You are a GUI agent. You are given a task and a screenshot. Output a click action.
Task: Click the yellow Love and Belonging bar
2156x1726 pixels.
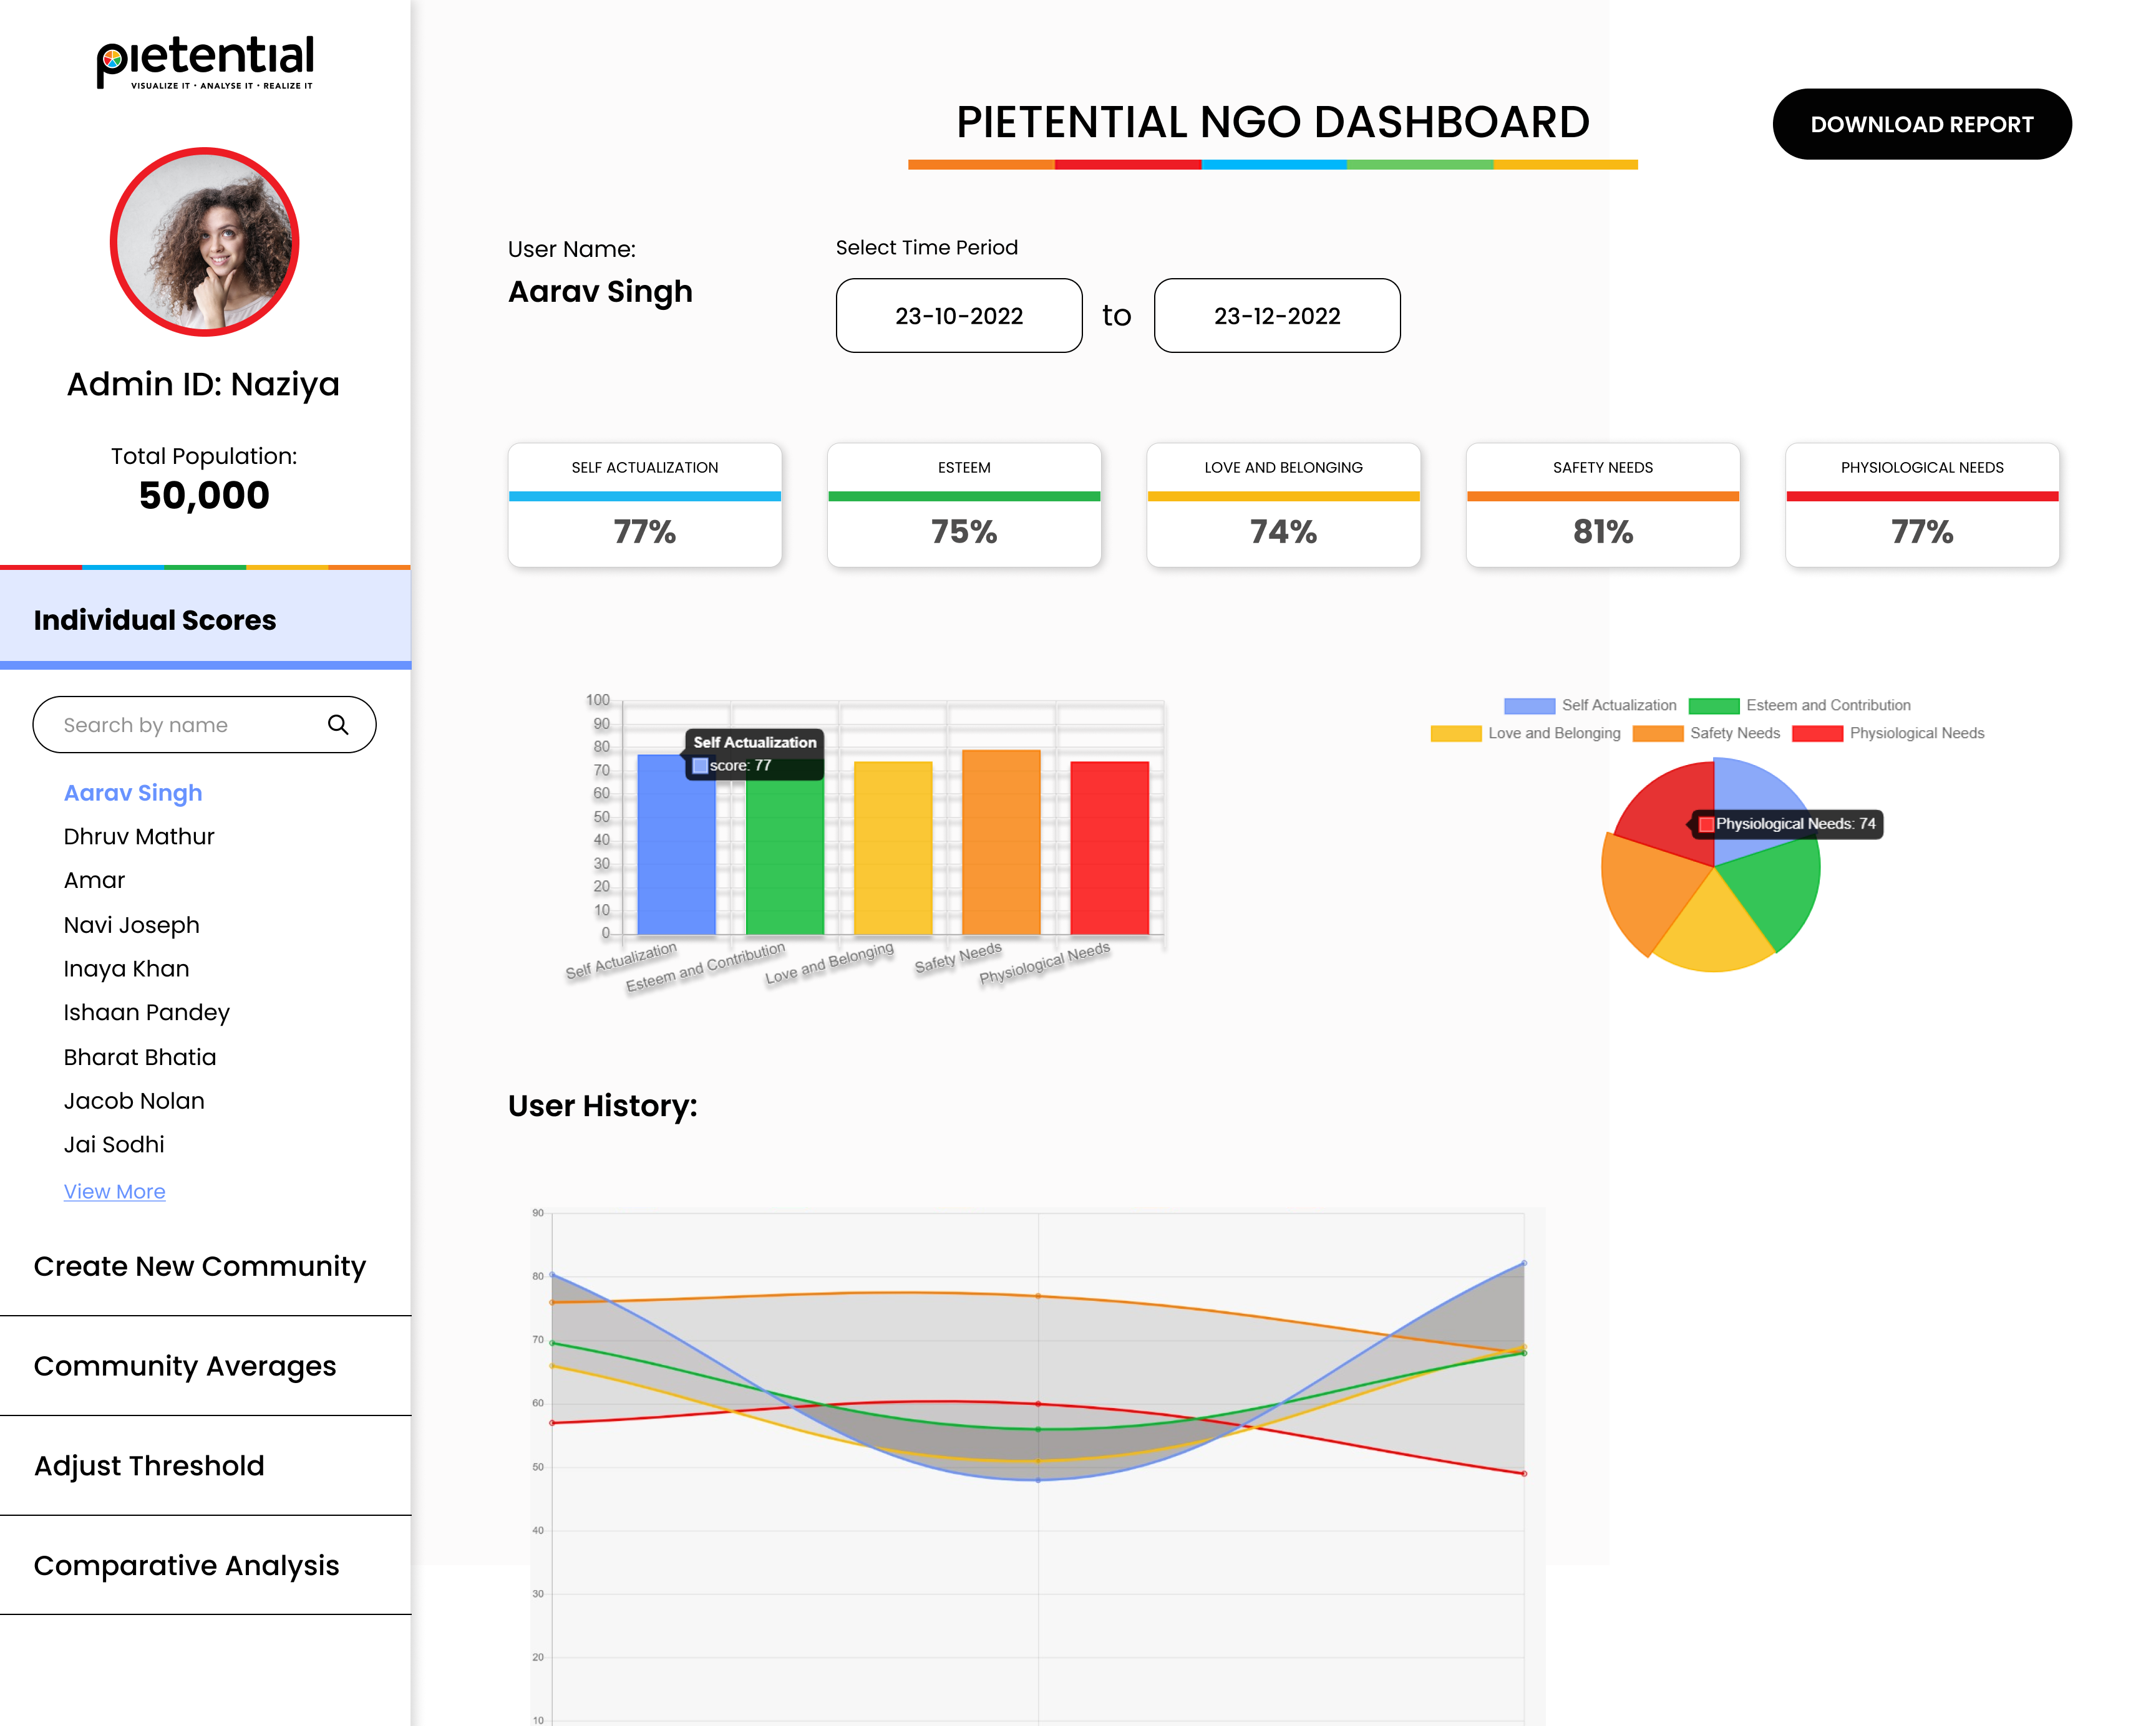click(x=893, y=849)
